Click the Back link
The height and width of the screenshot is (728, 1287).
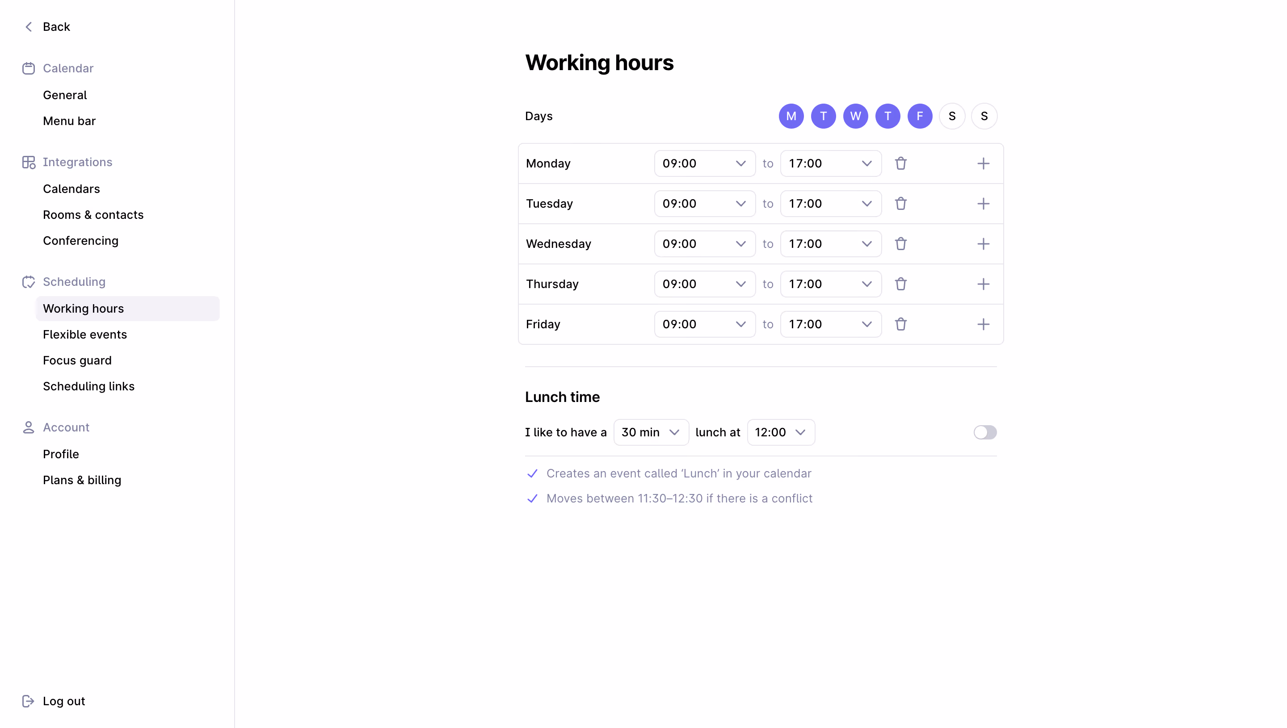56,26
